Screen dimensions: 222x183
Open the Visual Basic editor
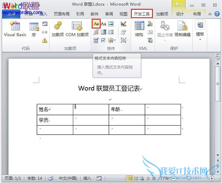15,29
